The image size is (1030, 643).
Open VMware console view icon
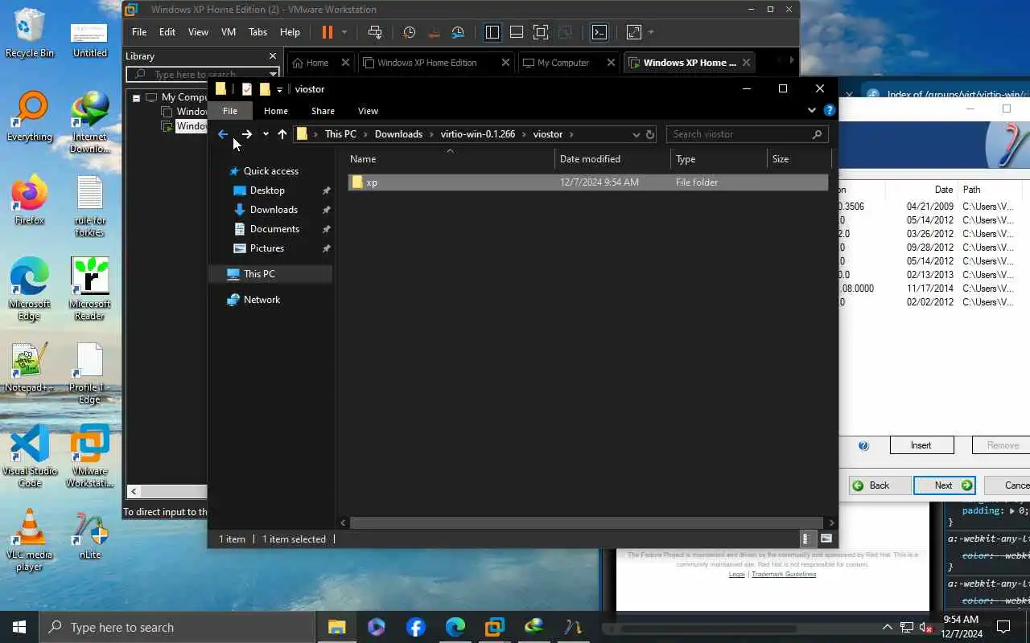(x=599, y=32)
